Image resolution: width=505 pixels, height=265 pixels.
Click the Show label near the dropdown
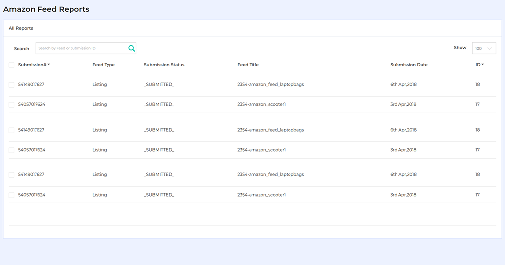460,48
